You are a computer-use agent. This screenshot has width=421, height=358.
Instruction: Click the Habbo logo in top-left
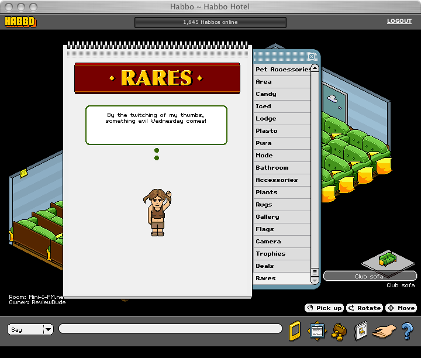coord(20,22)
